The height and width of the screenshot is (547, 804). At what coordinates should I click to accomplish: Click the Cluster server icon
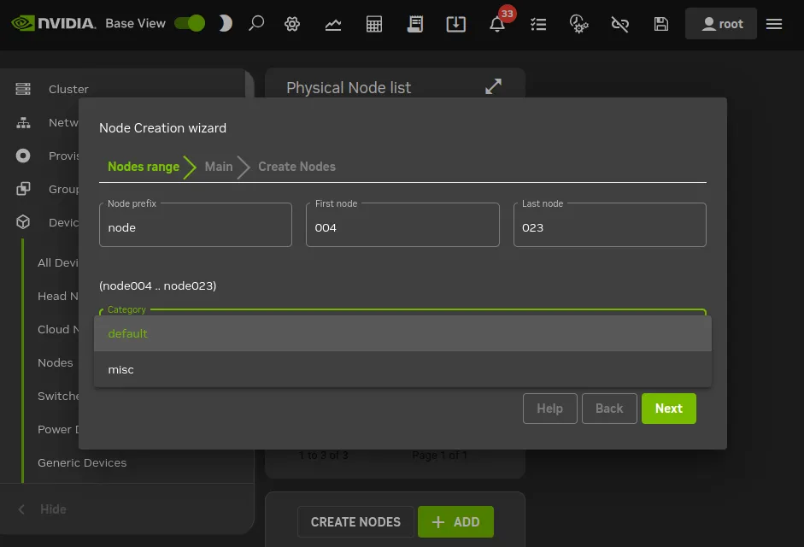coord(23,89)
